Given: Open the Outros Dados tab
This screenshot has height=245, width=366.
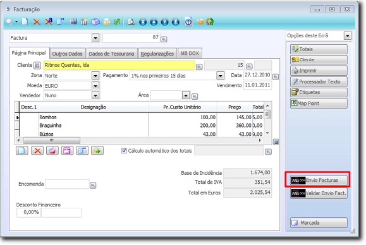Looking at the screenshot, I should [x=67, y=54].
